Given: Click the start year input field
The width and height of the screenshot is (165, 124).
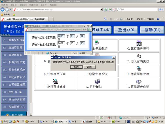Looking at the screenshot, I should coord(61,36).
